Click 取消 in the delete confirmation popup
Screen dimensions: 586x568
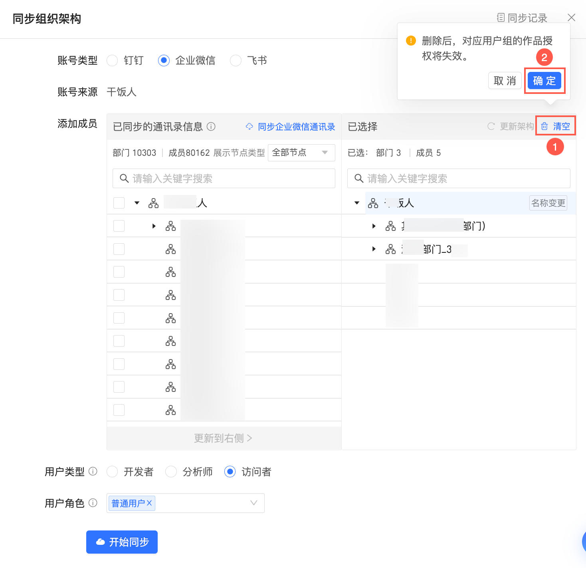[505, 81]
